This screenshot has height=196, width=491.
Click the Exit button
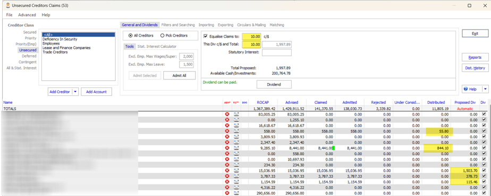475,33
